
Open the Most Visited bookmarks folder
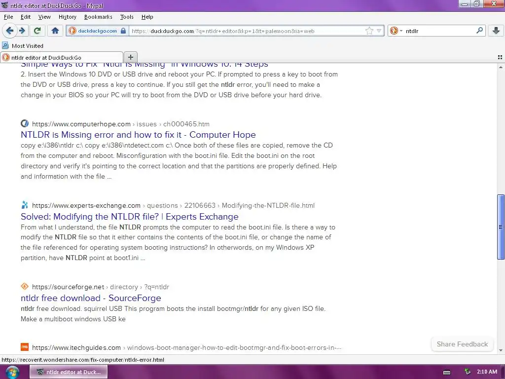click(x=23, y=45)
